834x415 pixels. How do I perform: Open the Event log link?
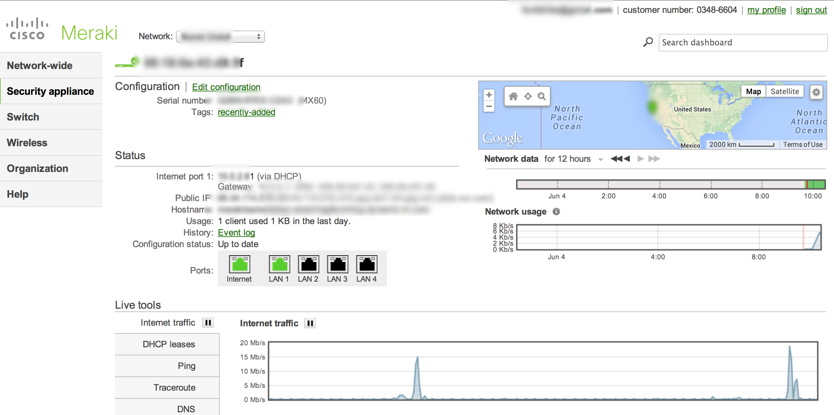coord(236,233)
